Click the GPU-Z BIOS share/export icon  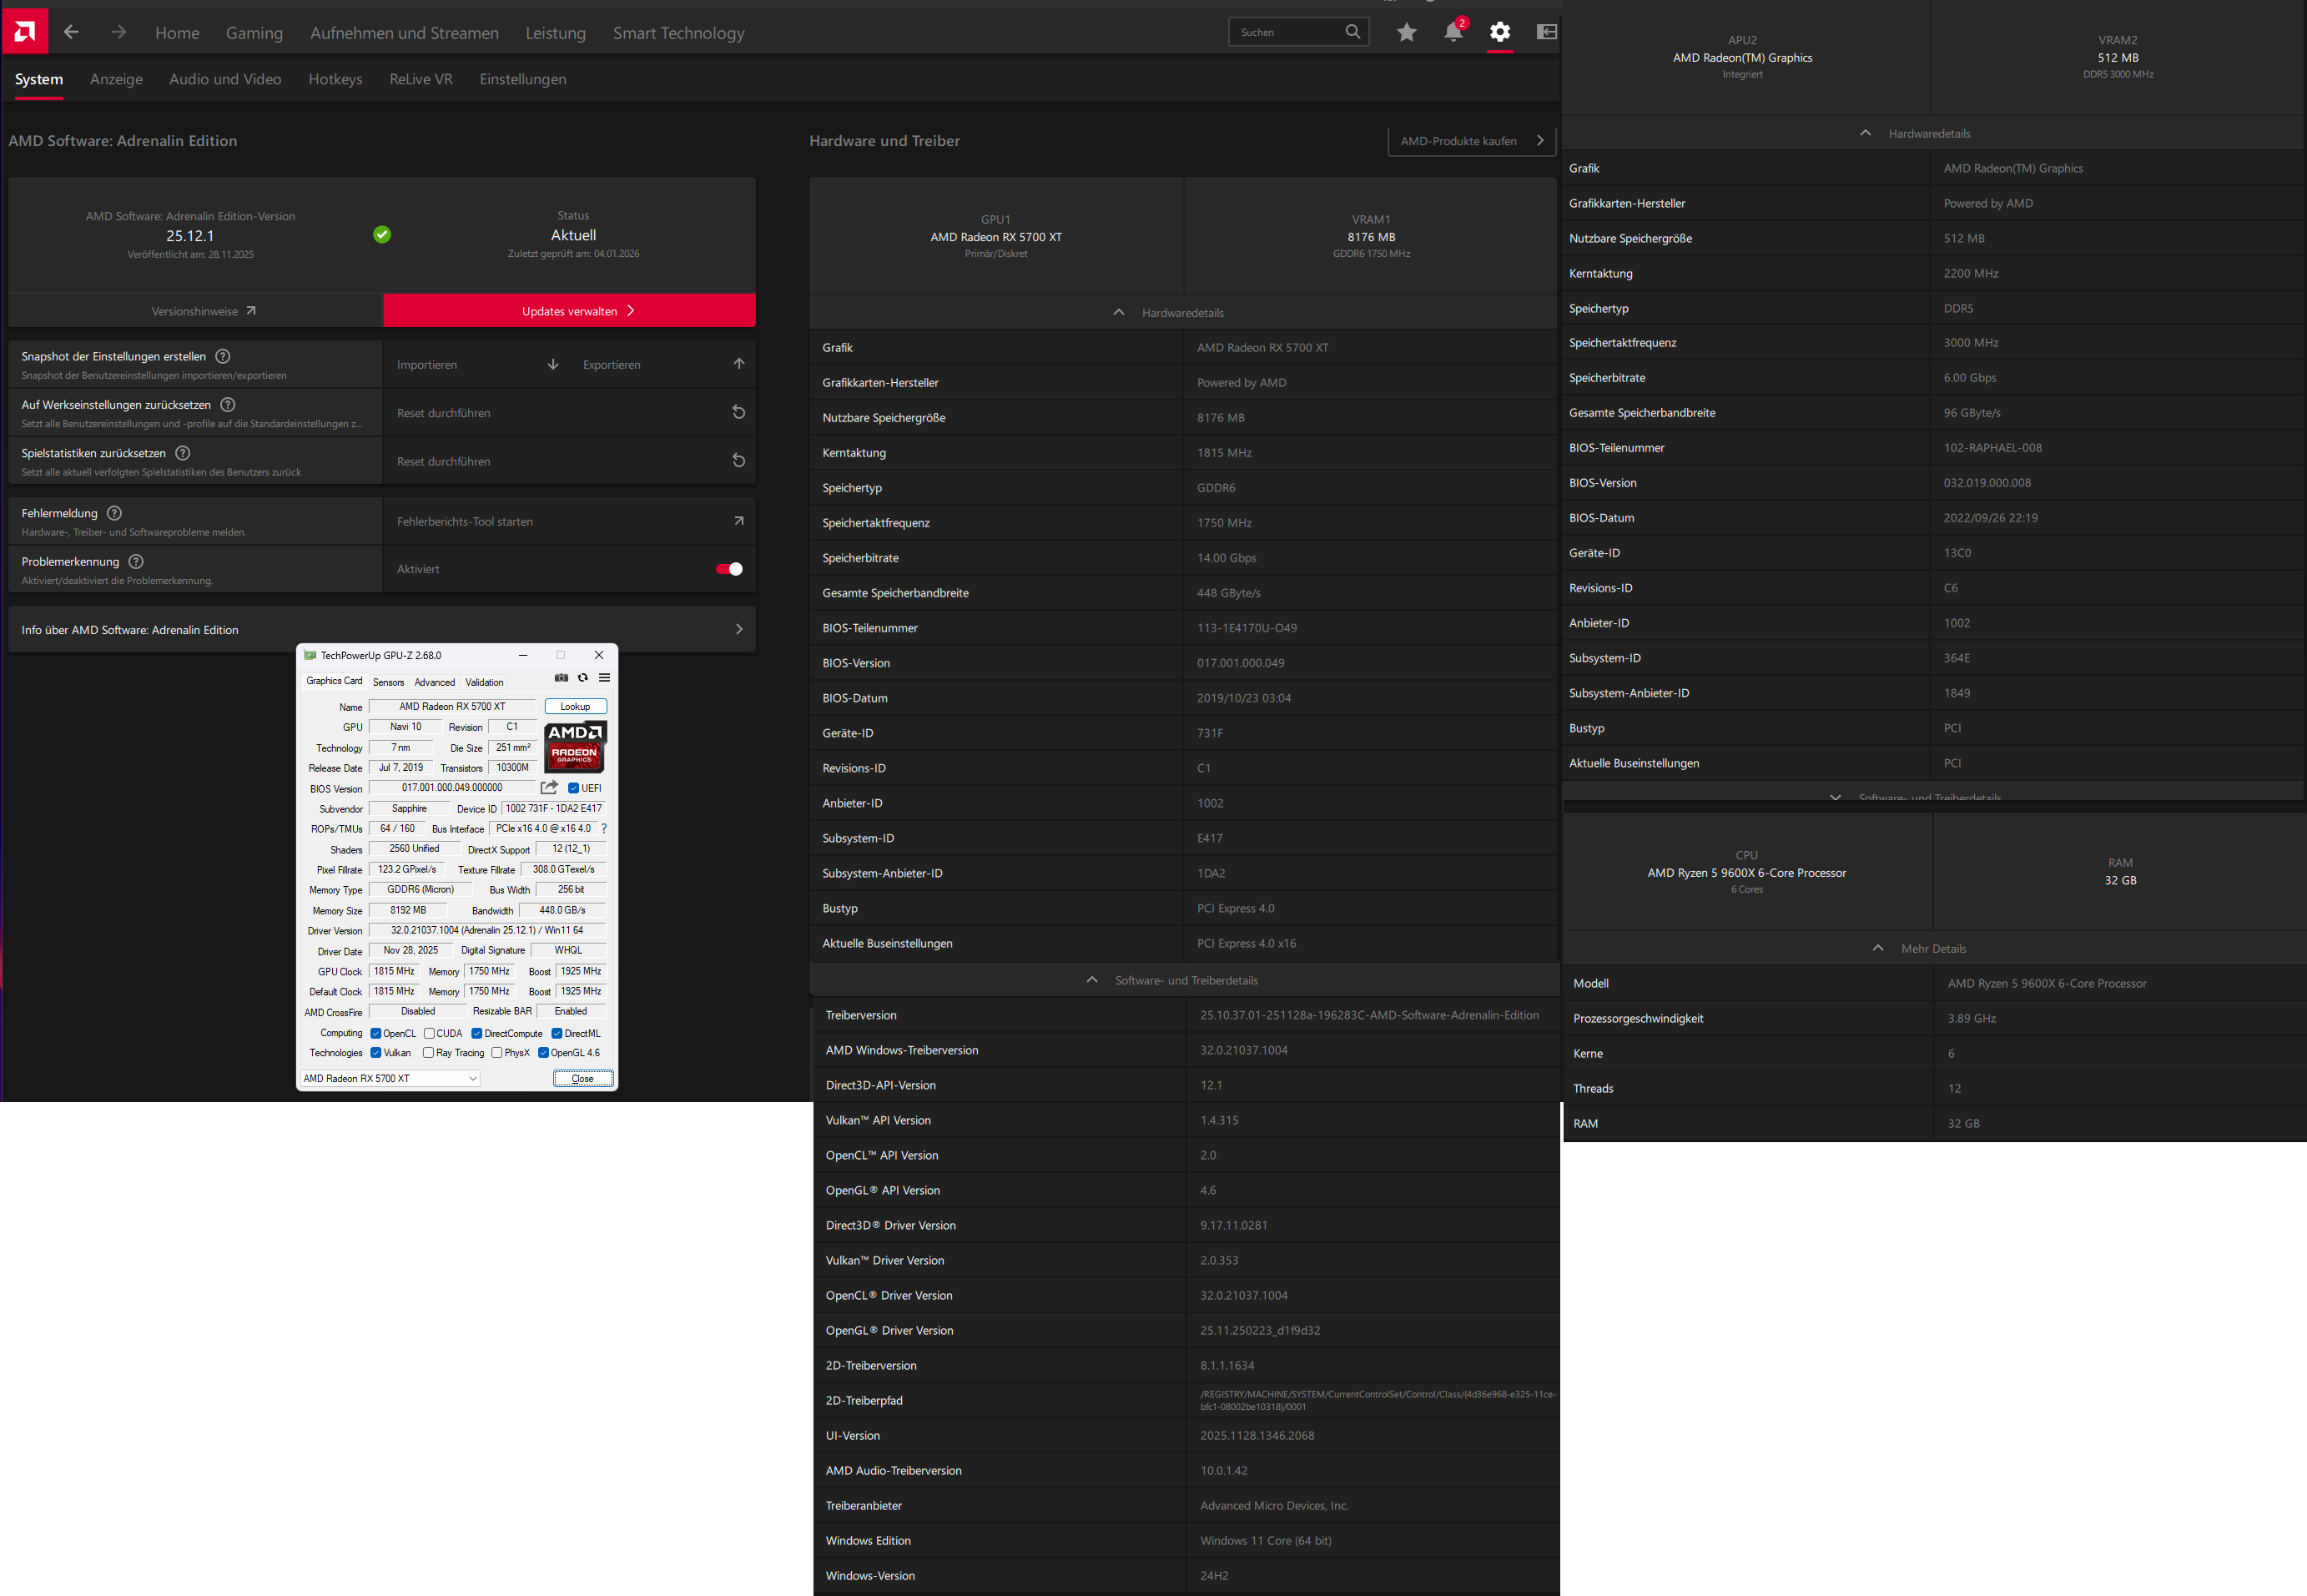coord(549,788)
